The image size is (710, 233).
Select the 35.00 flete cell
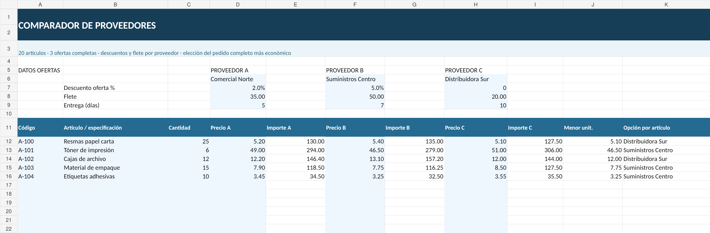(x=238, y=96)
